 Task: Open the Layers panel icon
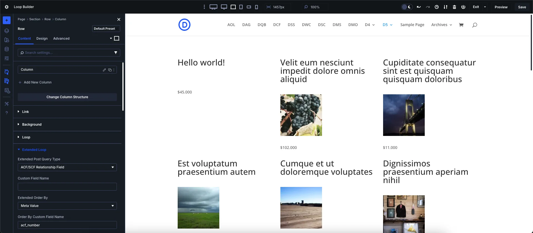click(7, 31)
